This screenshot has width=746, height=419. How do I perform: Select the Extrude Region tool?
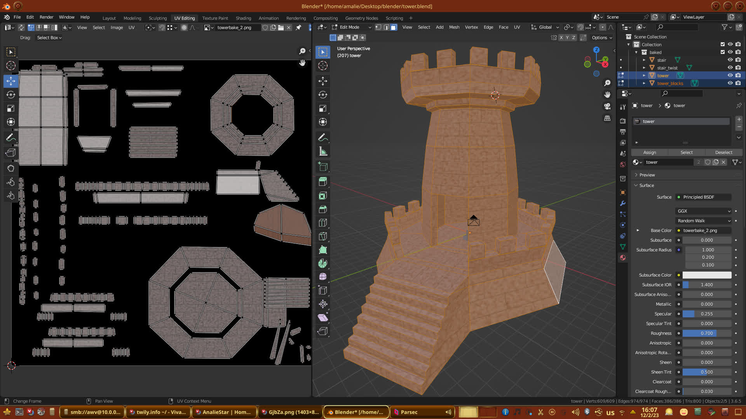coord(322,181)
